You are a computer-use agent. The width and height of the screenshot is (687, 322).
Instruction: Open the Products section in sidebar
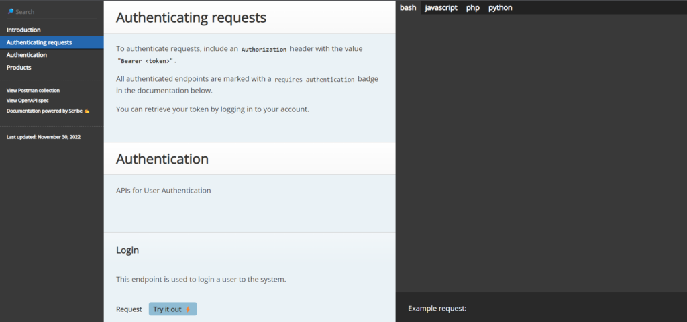point(19,68)
